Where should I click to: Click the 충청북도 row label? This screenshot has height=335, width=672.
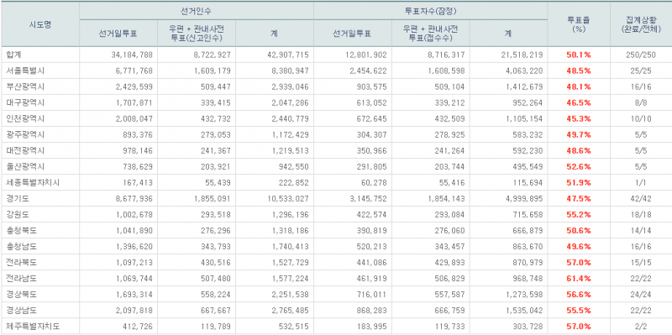(x=21, y=231)
